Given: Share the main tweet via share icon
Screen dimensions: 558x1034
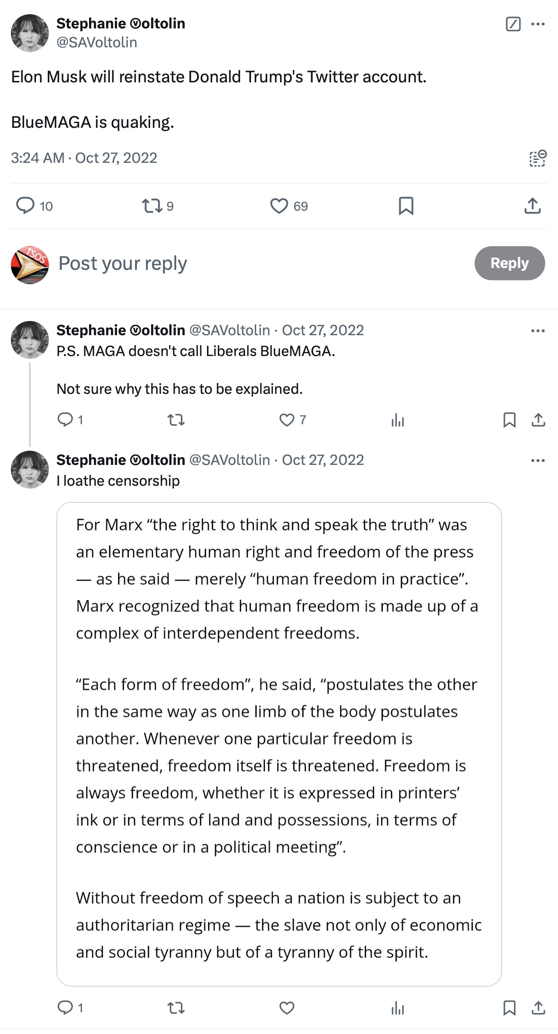Looking at the screenshot, I should 532,206.
